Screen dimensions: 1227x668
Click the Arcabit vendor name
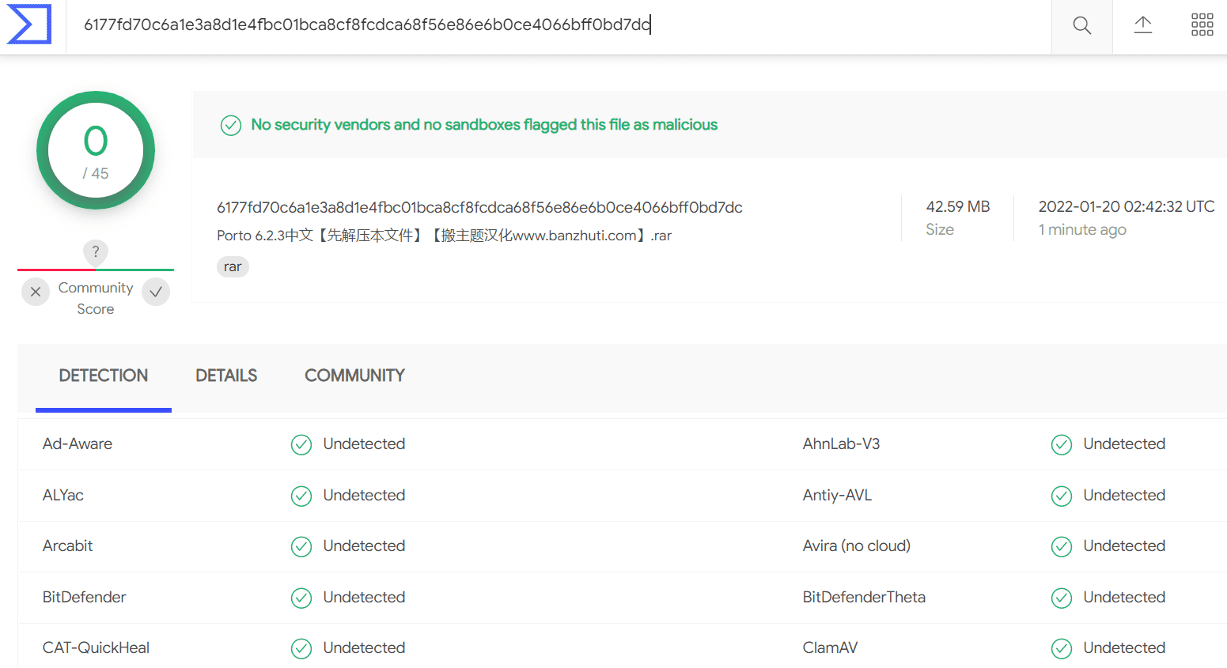[x=68, y=545]
